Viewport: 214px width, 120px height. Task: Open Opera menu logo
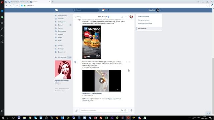pyautogui.click(x=2, y=2)
